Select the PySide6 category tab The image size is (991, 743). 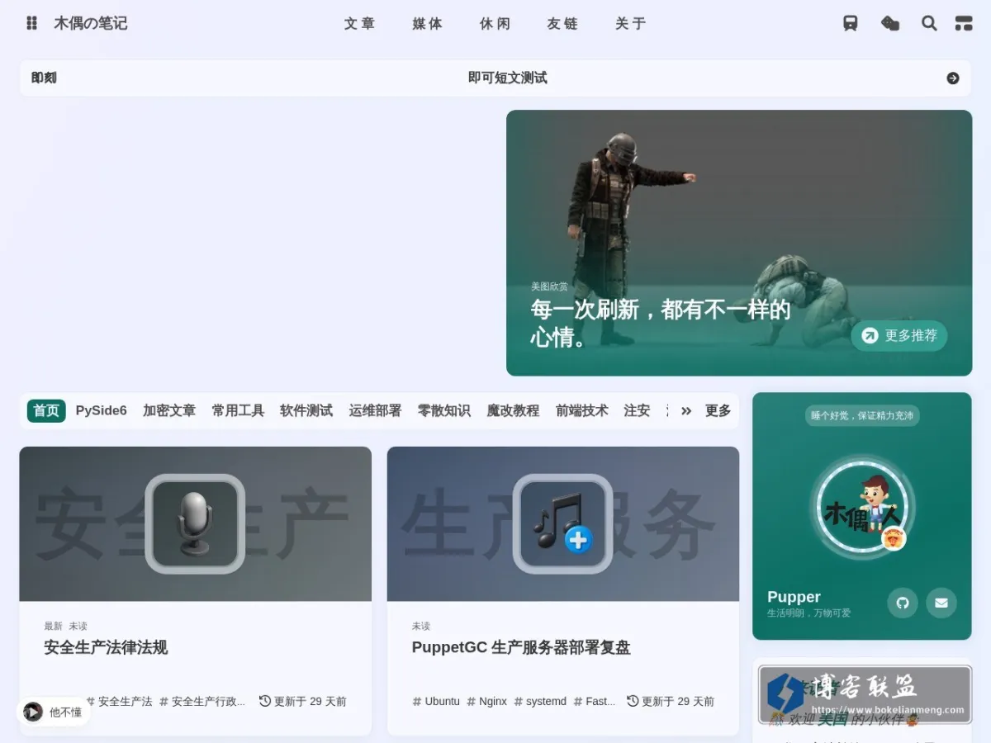(x=102, y=410)
